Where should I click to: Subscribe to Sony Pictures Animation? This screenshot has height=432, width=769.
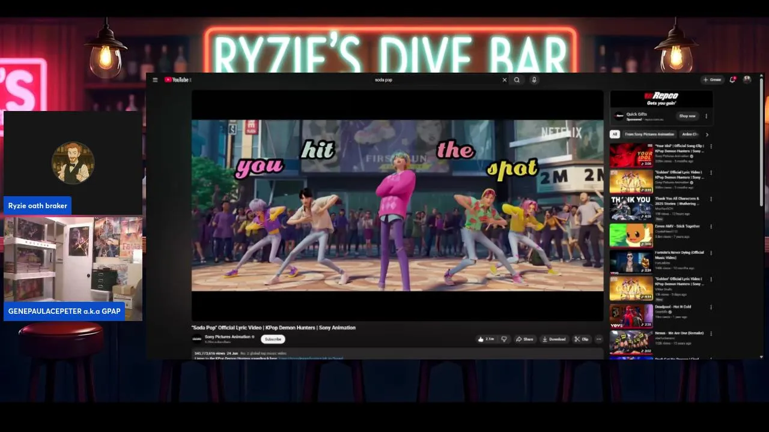273,339
